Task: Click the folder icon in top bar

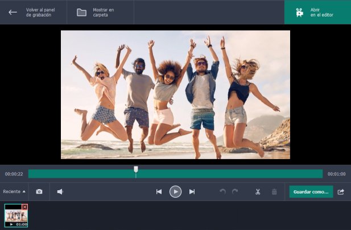Action: (x=81, y=12)
